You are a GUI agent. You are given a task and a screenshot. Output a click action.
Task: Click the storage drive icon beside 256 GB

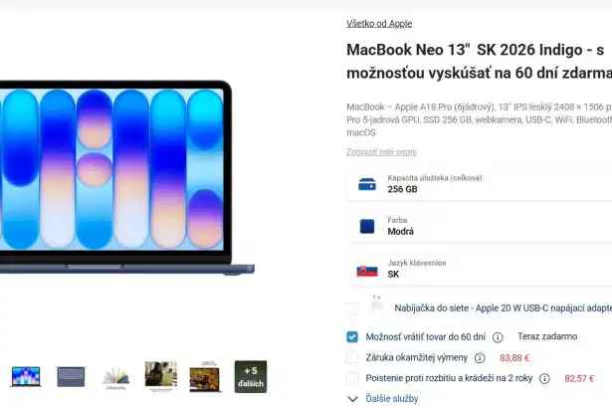click(367, 184)
